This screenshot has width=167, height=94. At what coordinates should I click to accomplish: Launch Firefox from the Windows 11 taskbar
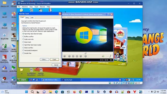pyautogui.click(x=74, y=92)
